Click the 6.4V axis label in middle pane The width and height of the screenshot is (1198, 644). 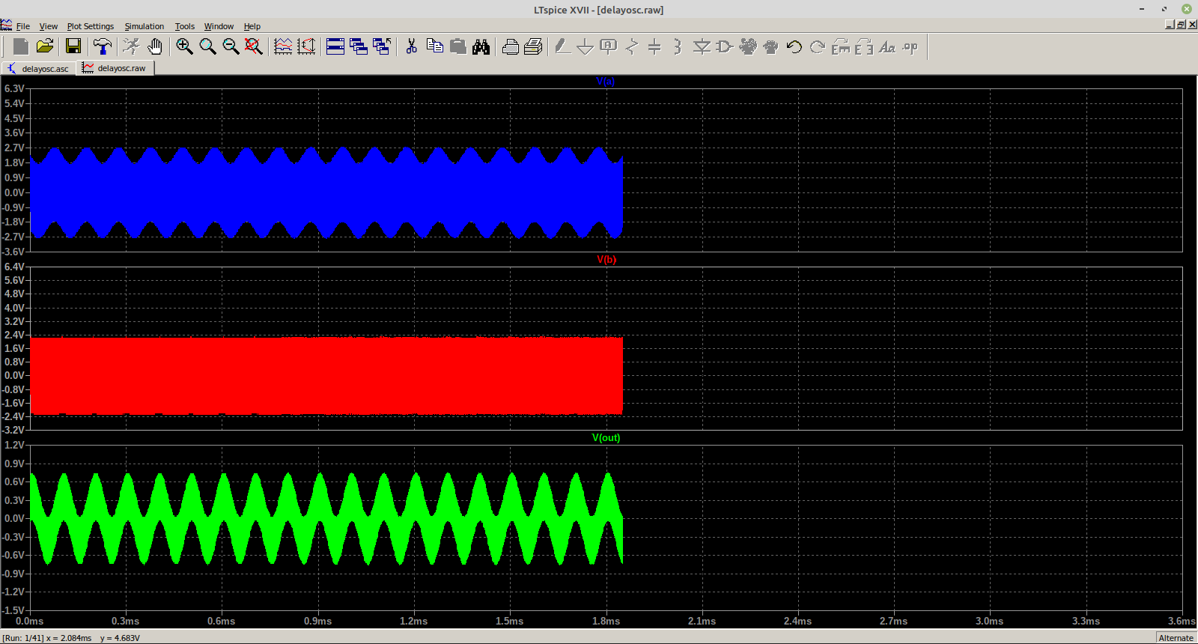pyautogui.click(x=14, y=267)
